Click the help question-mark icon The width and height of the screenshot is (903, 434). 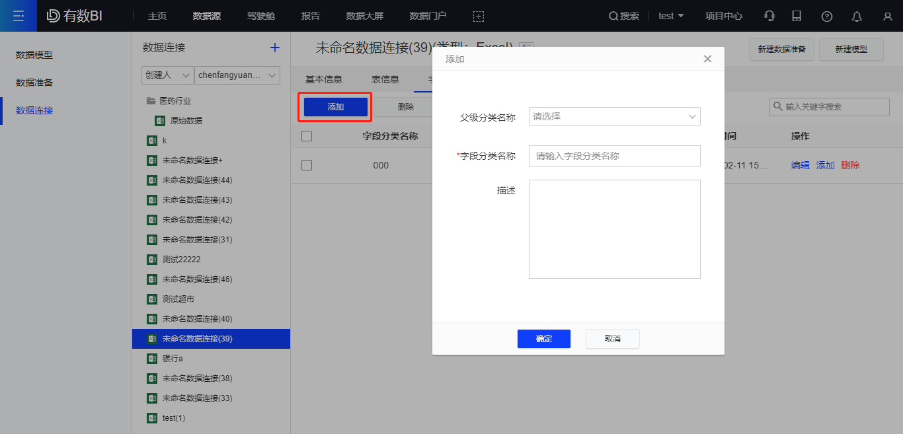click(x=826, y=15)
